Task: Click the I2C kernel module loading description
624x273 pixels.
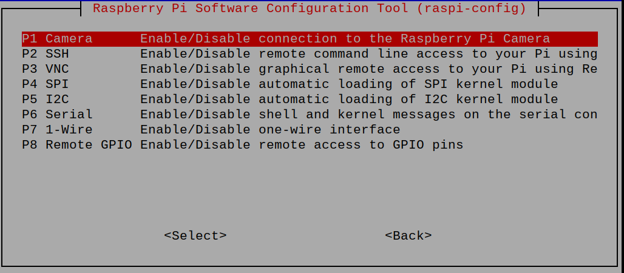Action: [349, 99]
